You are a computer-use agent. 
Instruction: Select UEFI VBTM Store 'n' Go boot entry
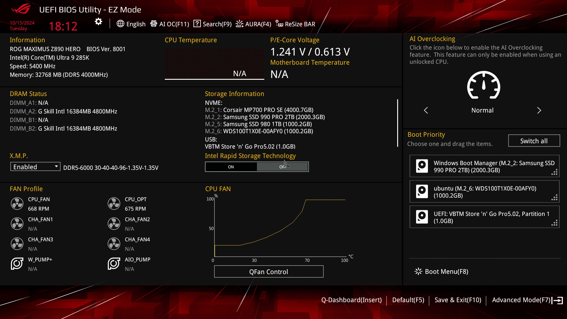(484, 217)
